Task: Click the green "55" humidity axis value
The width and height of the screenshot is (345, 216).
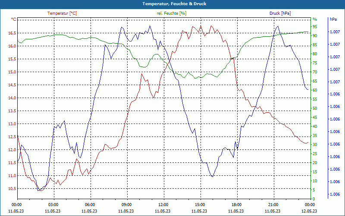Action: coord(315,99)
